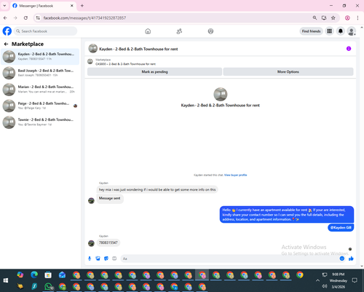The height and width of the screenshot is (292, 364).
Task: Open the third top navigation icon after Friends
Action: (210, 31)
